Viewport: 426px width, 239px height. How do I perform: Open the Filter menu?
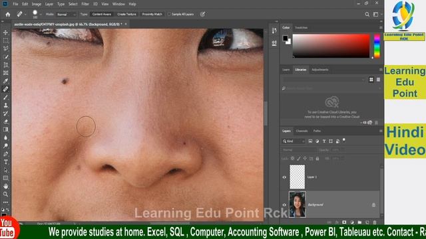(x=85, y=4)
